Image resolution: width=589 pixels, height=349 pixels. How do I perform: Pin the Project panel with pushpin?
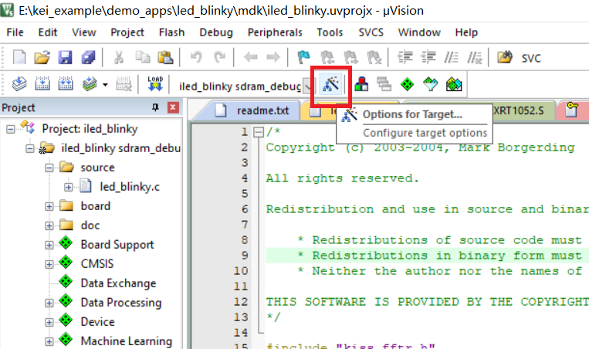(x=155, y=108)
